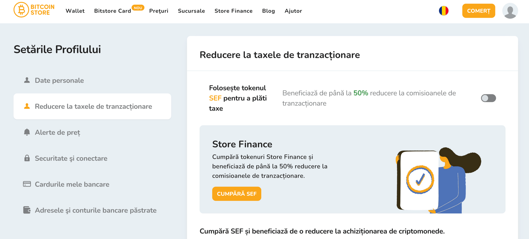Click the wallet icon for saved addresses

coord(27,210)
